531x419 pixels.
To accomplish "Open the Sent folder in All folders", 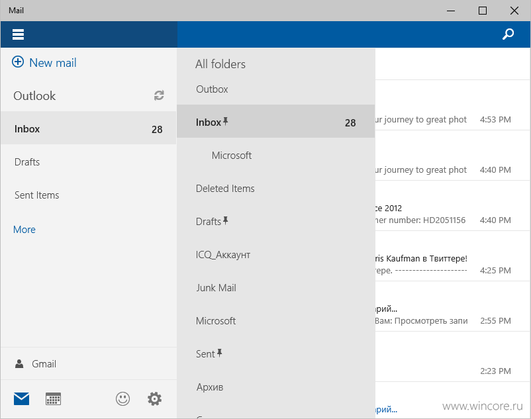I will pyautogui.click(x=275, y=353).
